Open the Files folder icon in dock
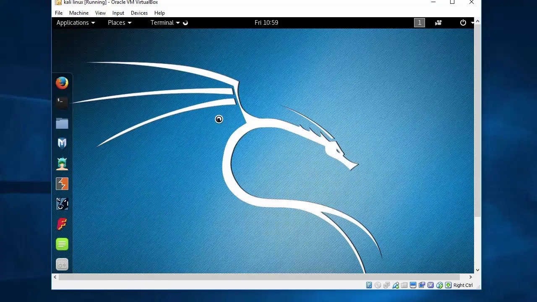This screenshot has width=537, height=302. pyautogui.click(x=62, y=123)
